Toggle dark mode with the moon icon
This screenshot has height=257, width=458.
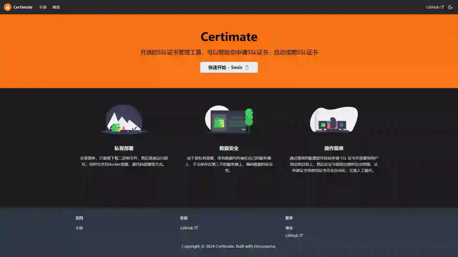click(x=450, y=7)
